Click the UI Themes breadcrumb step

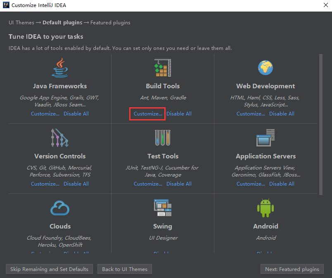[21, 23]
